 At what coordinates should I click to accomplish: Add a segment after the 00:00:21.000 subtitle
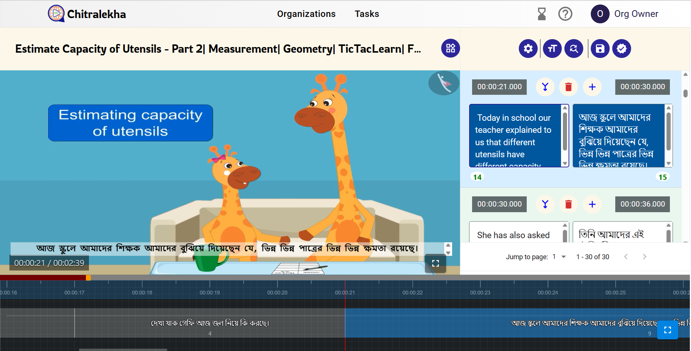(x=592, y=87)
